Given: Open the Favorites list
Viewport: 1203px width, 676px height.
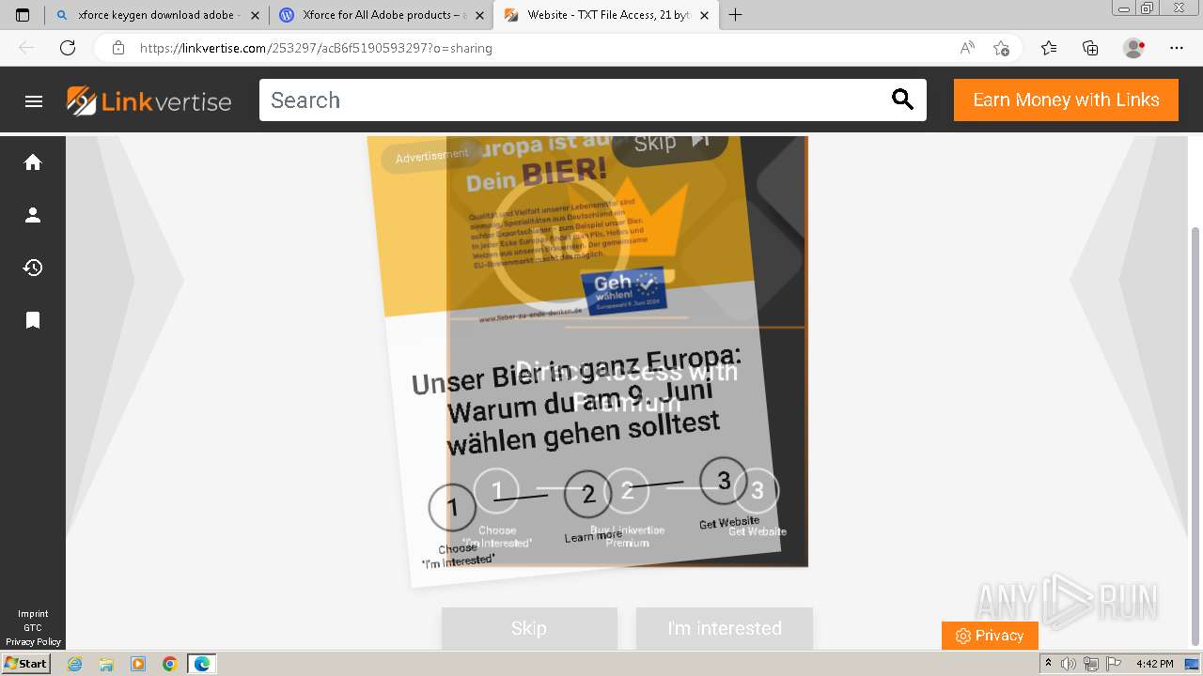Looking at the screenshot, I should click(x=1049, y=48).
